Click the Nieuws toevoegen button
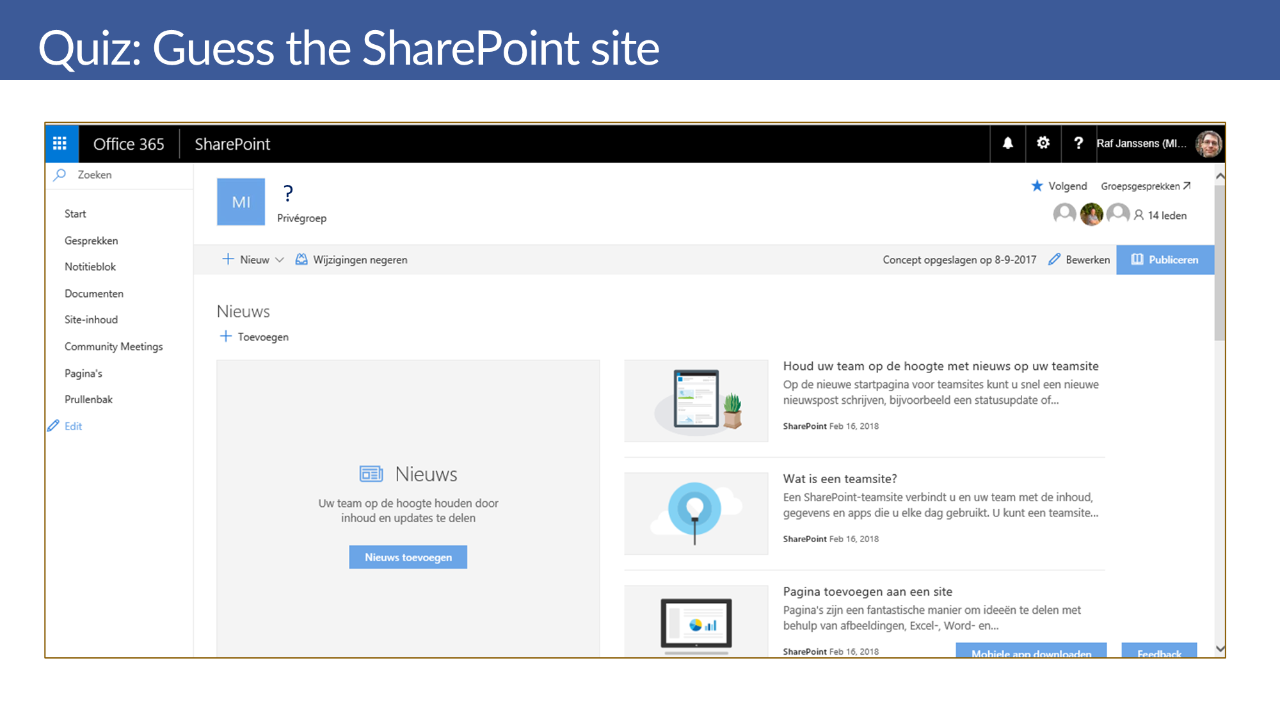Screen dimensions: 1280x720 click(408, 557)
